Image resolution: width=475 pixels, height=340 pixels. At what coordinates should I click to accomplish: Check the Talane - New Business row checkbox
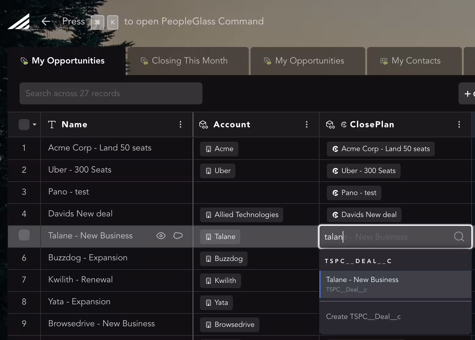point(24,235)
